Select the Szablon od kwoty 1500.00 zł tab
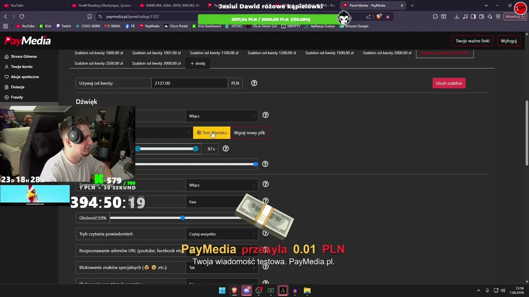The image size is (529, 297). click(329, 53)
